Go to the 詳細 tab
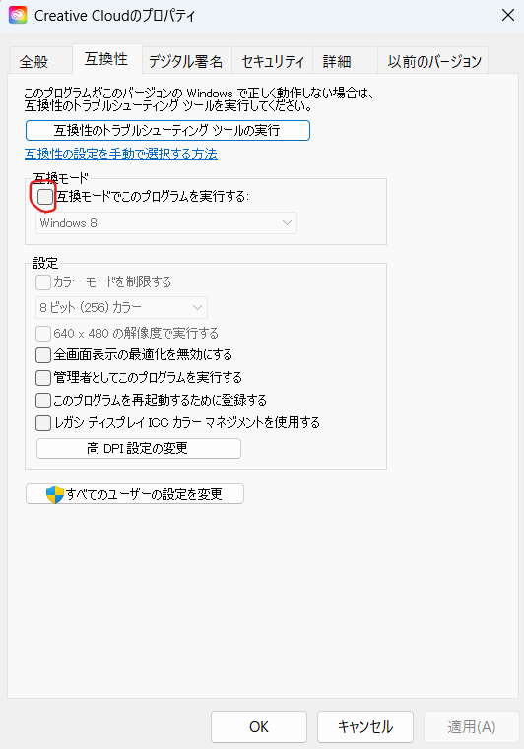The image size is (524, 749). coord(337,61)
